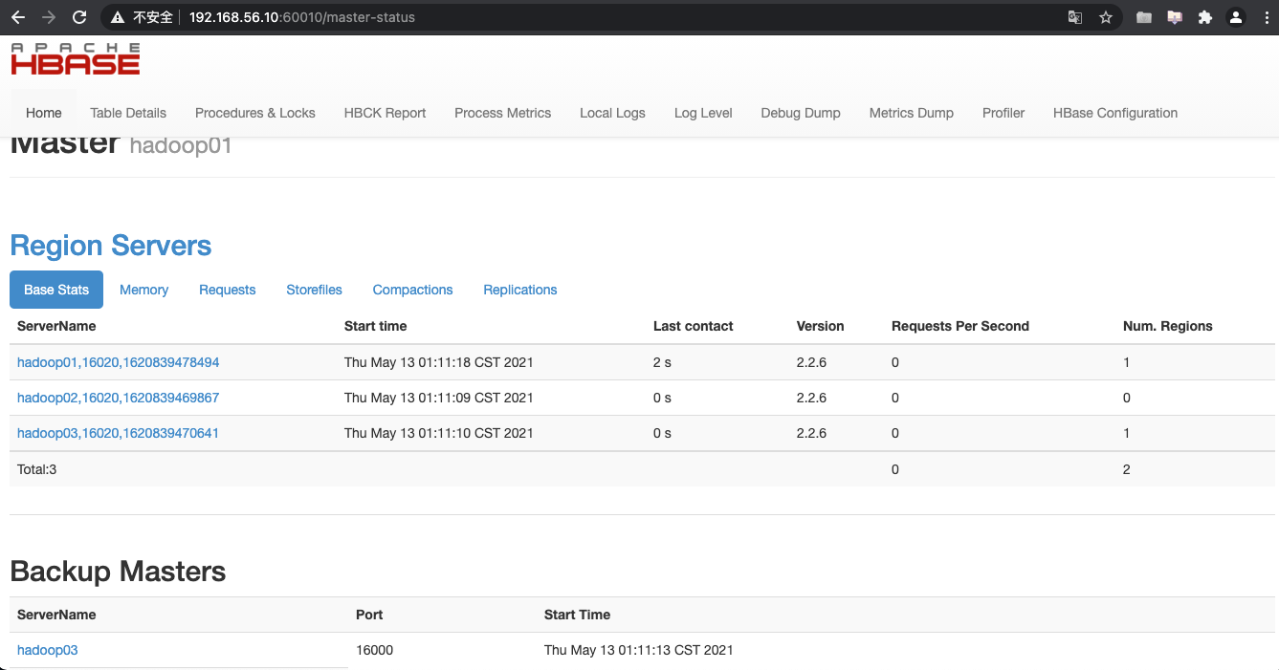Click the hadoop01 master hostname text
1279x670 pixels.
coord(181,146)
